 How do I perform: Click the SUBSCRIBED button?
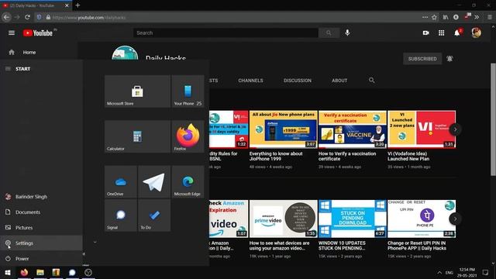pyautogui.click(x=422, y=59)
